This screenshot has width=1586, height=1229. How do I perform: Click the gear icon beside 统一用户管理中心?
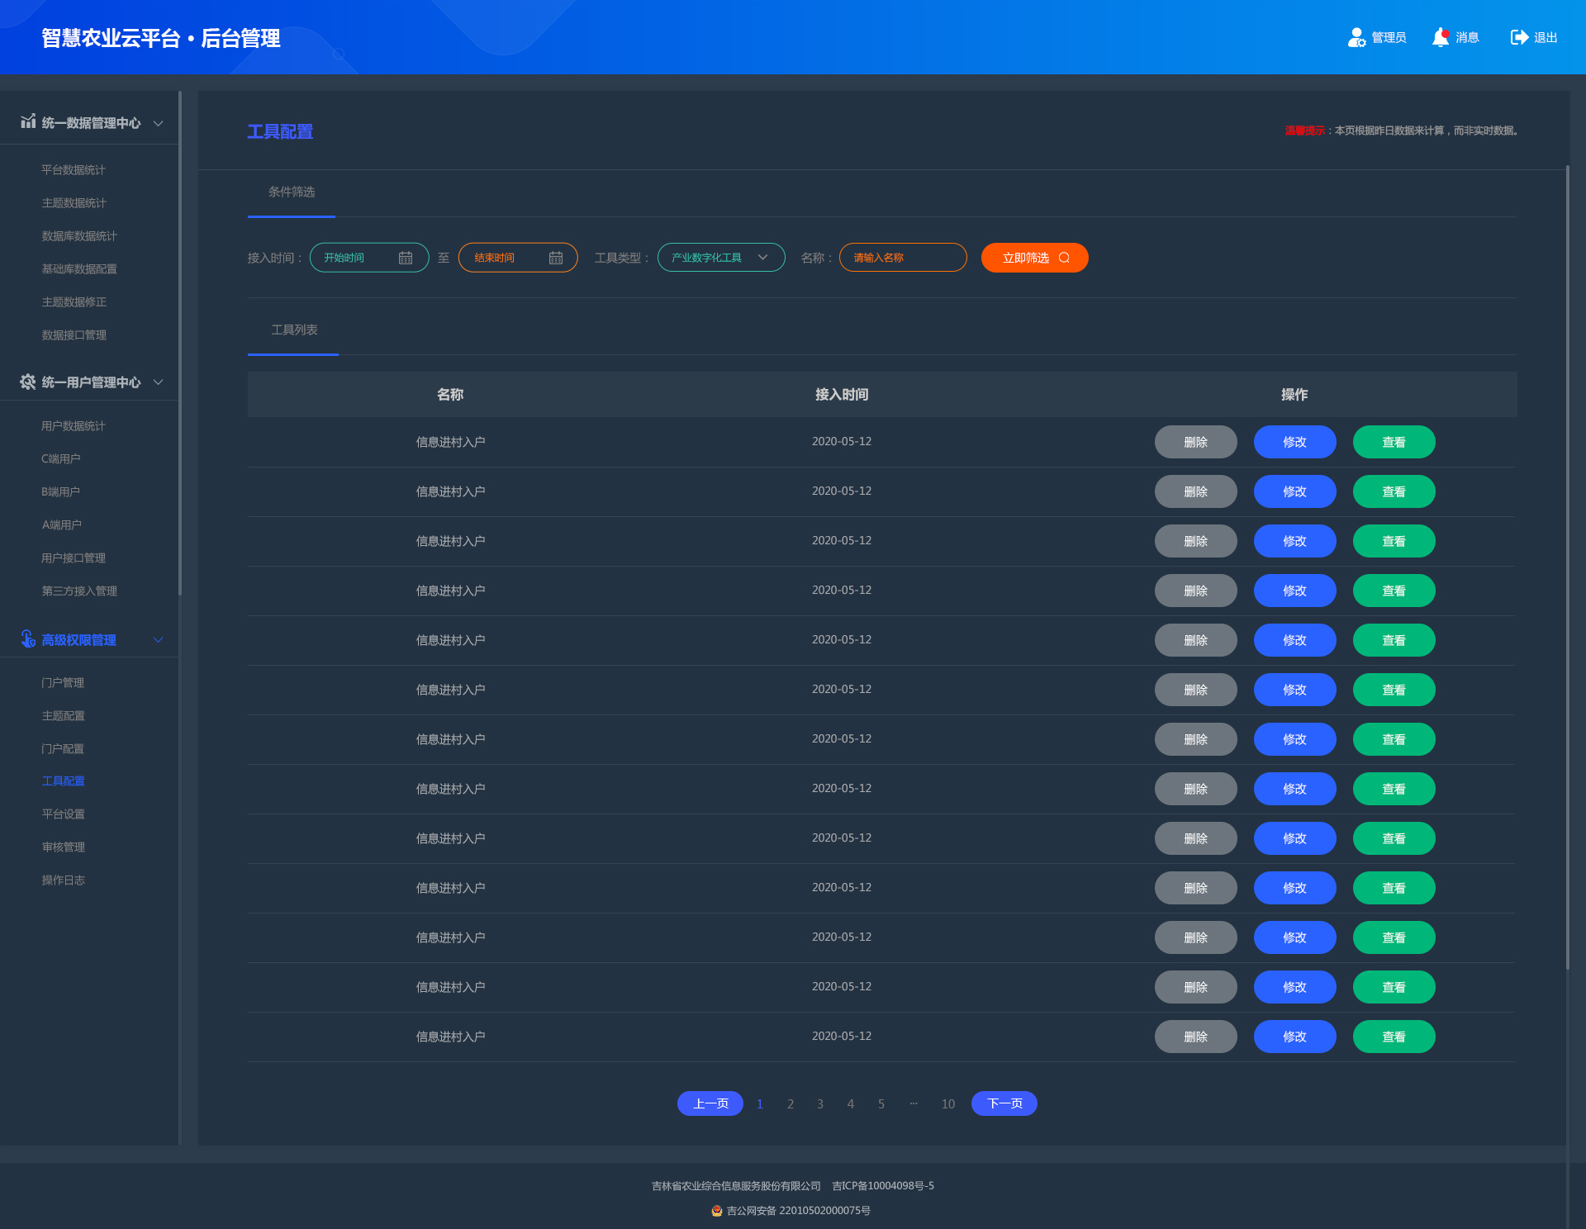coord(28,382)
